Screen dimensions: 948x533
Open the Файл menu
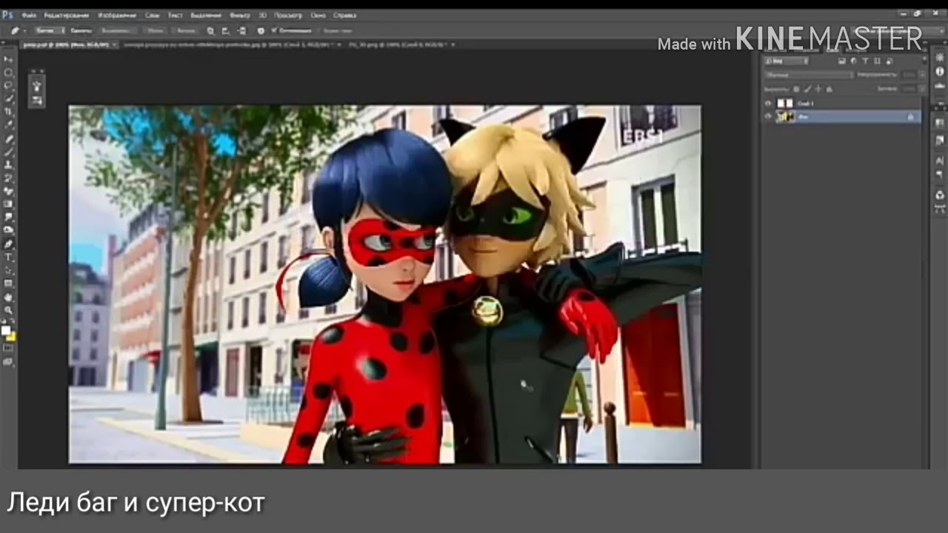(x=28, y=15)
